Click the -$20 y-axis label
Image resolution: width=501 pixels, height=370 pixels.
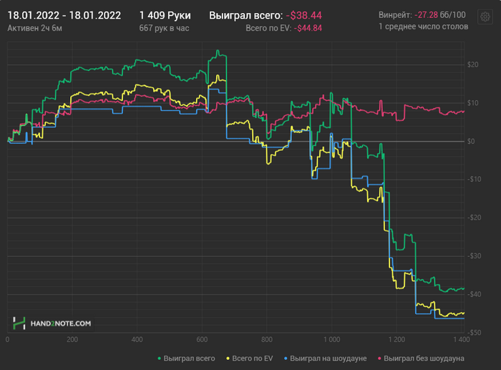(x=474, y=218)
